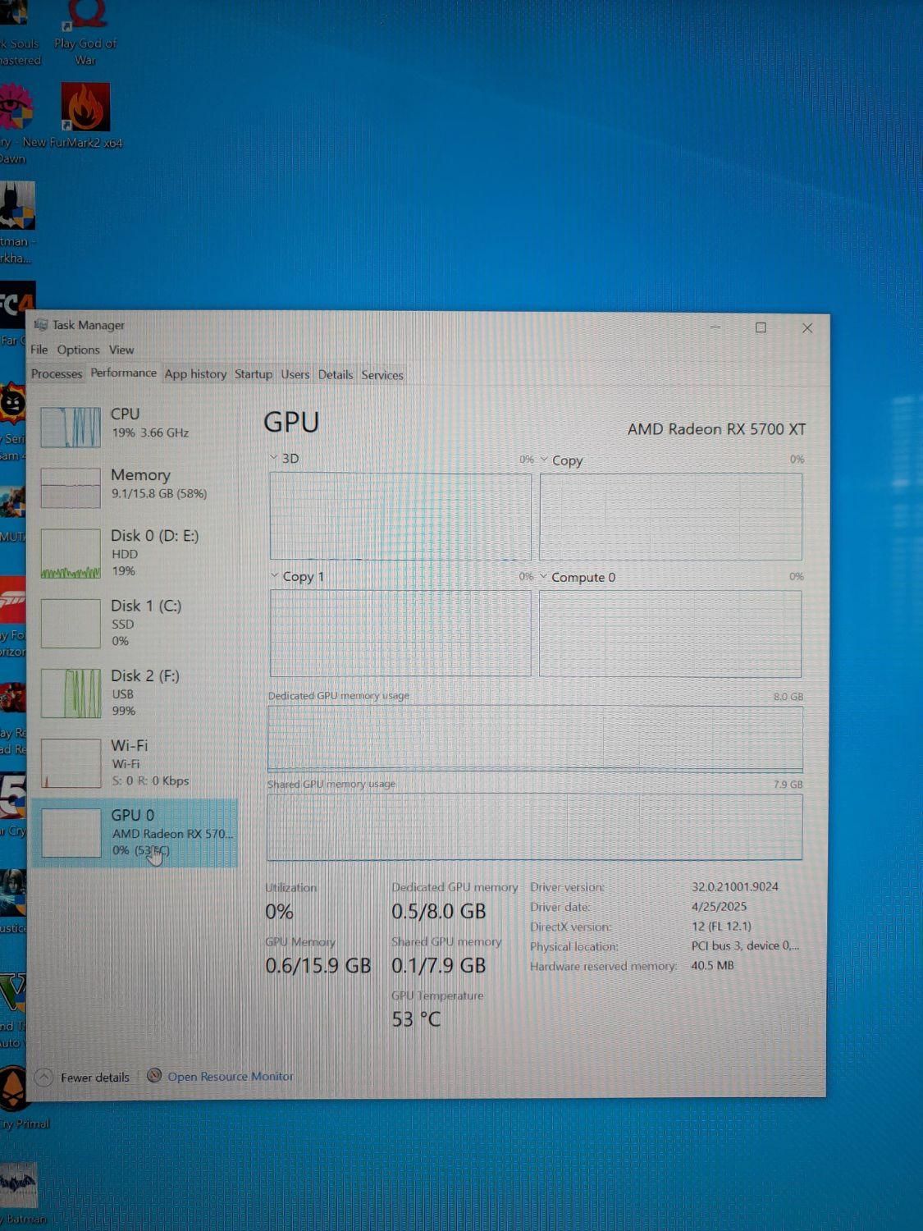923x1231 pixels.
Task: Click the Compute 0 graph area
Action: (670, 634)
